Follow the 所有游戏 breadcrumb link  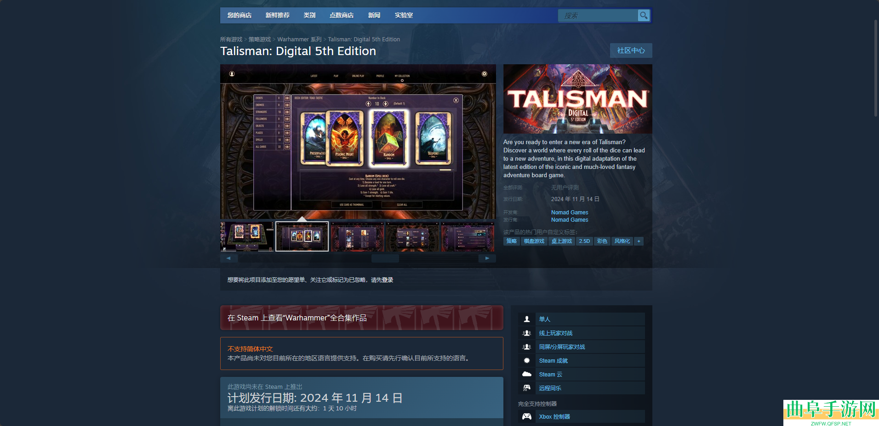tap(231, 39)
